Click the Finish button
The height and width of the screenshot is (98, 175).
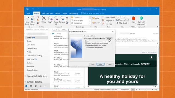(x=101, y=64)
